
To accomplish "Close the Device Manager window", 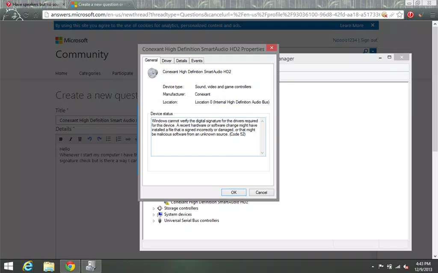I will tap(402, 57).
